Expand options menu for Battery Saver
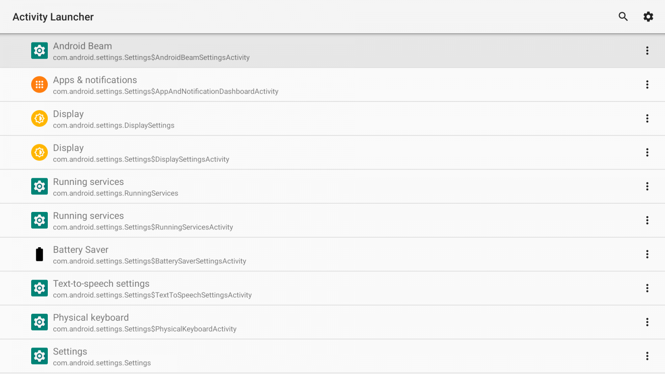Screen dimensions: 665x374 coord(647,254)
